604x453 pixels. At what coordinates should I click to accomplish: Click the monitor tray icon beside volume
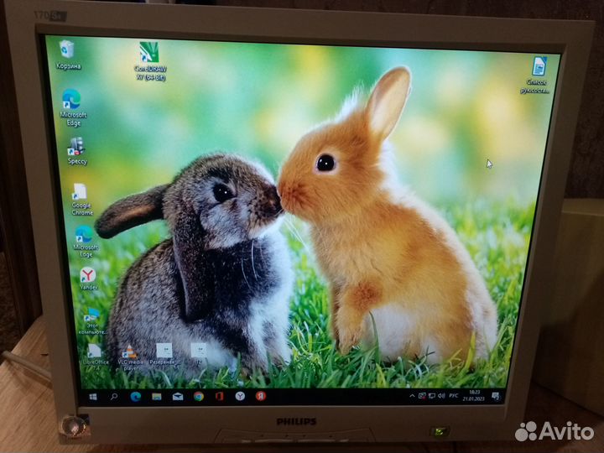coord(432,396)
